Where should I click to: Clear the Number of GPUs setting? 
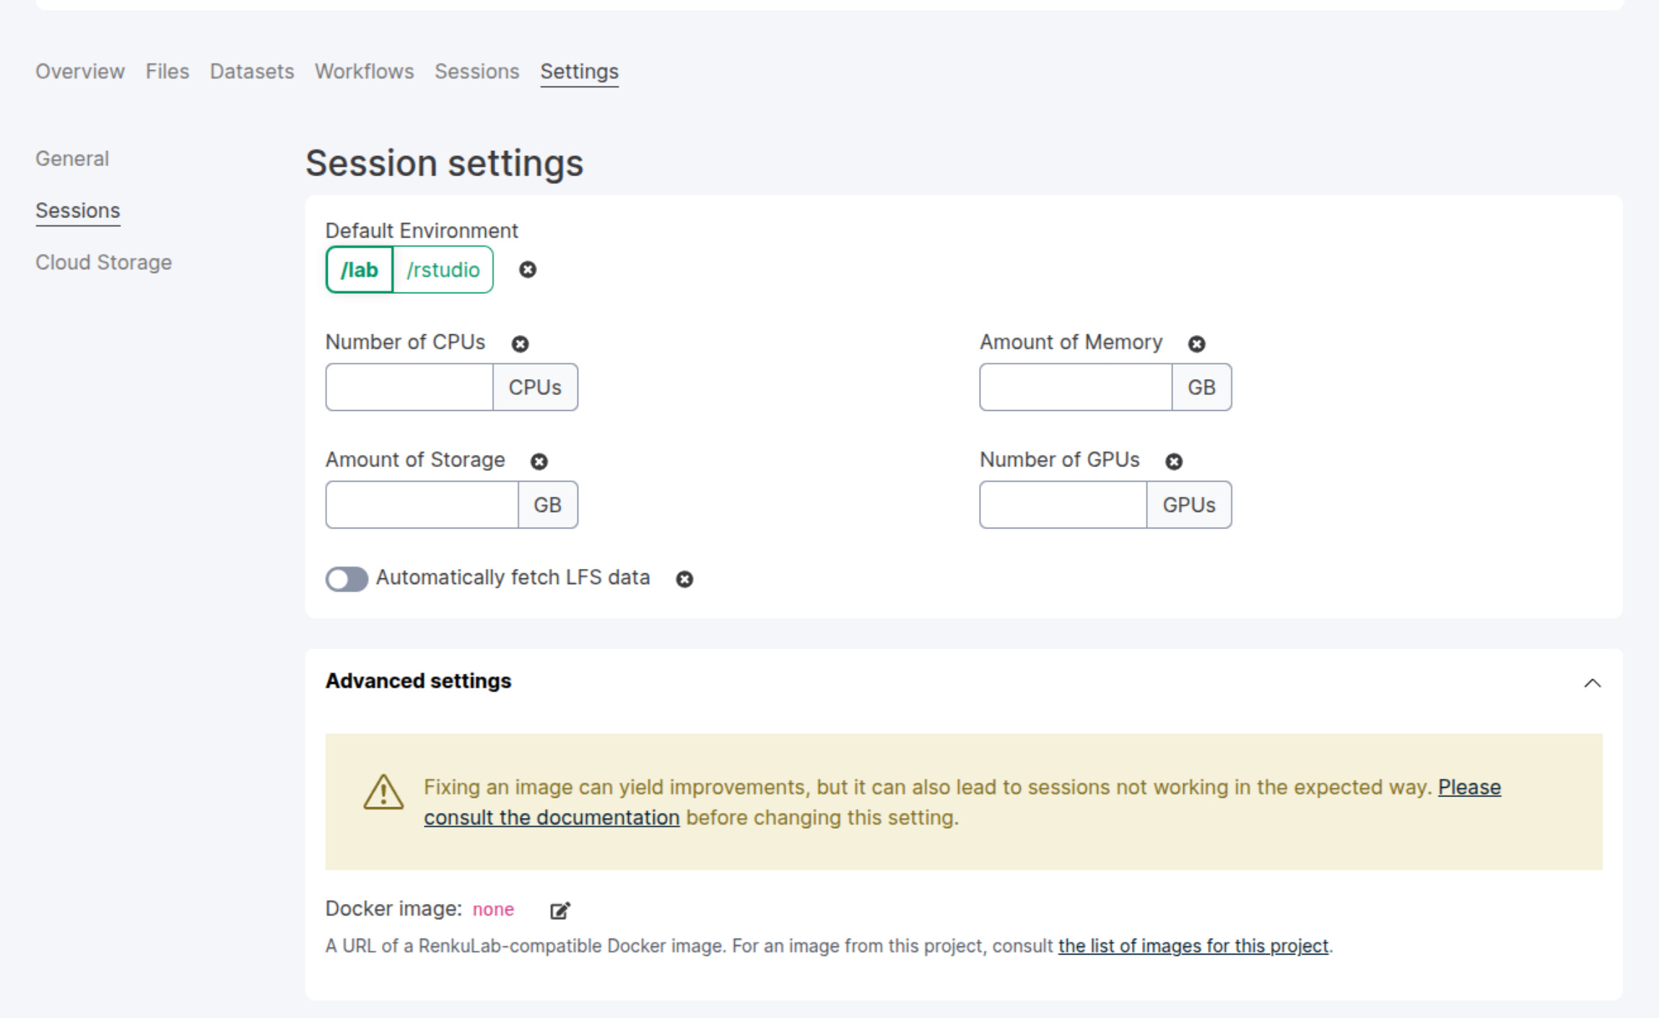coord(1173,461)
